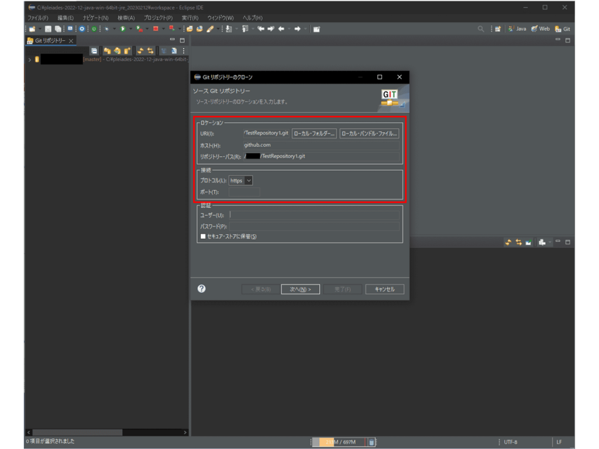Click the garbage collector trash icon

pos(371,442)
